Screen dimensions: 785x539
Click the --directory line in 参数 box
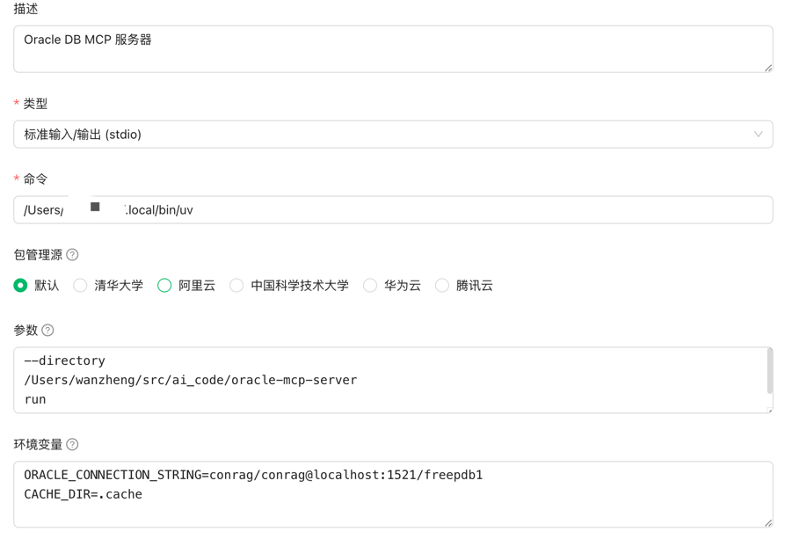(65, 361)
